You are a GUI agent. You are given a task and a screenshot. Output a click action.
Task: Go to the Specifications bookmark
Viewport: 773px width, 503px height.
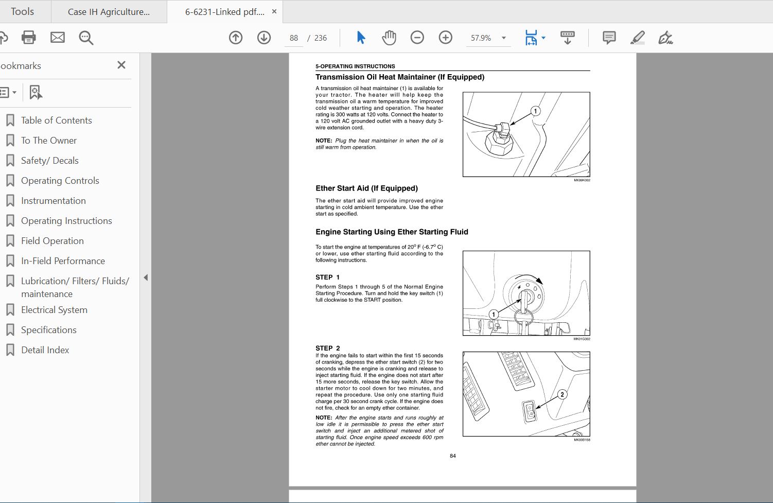tap(48, 329)
